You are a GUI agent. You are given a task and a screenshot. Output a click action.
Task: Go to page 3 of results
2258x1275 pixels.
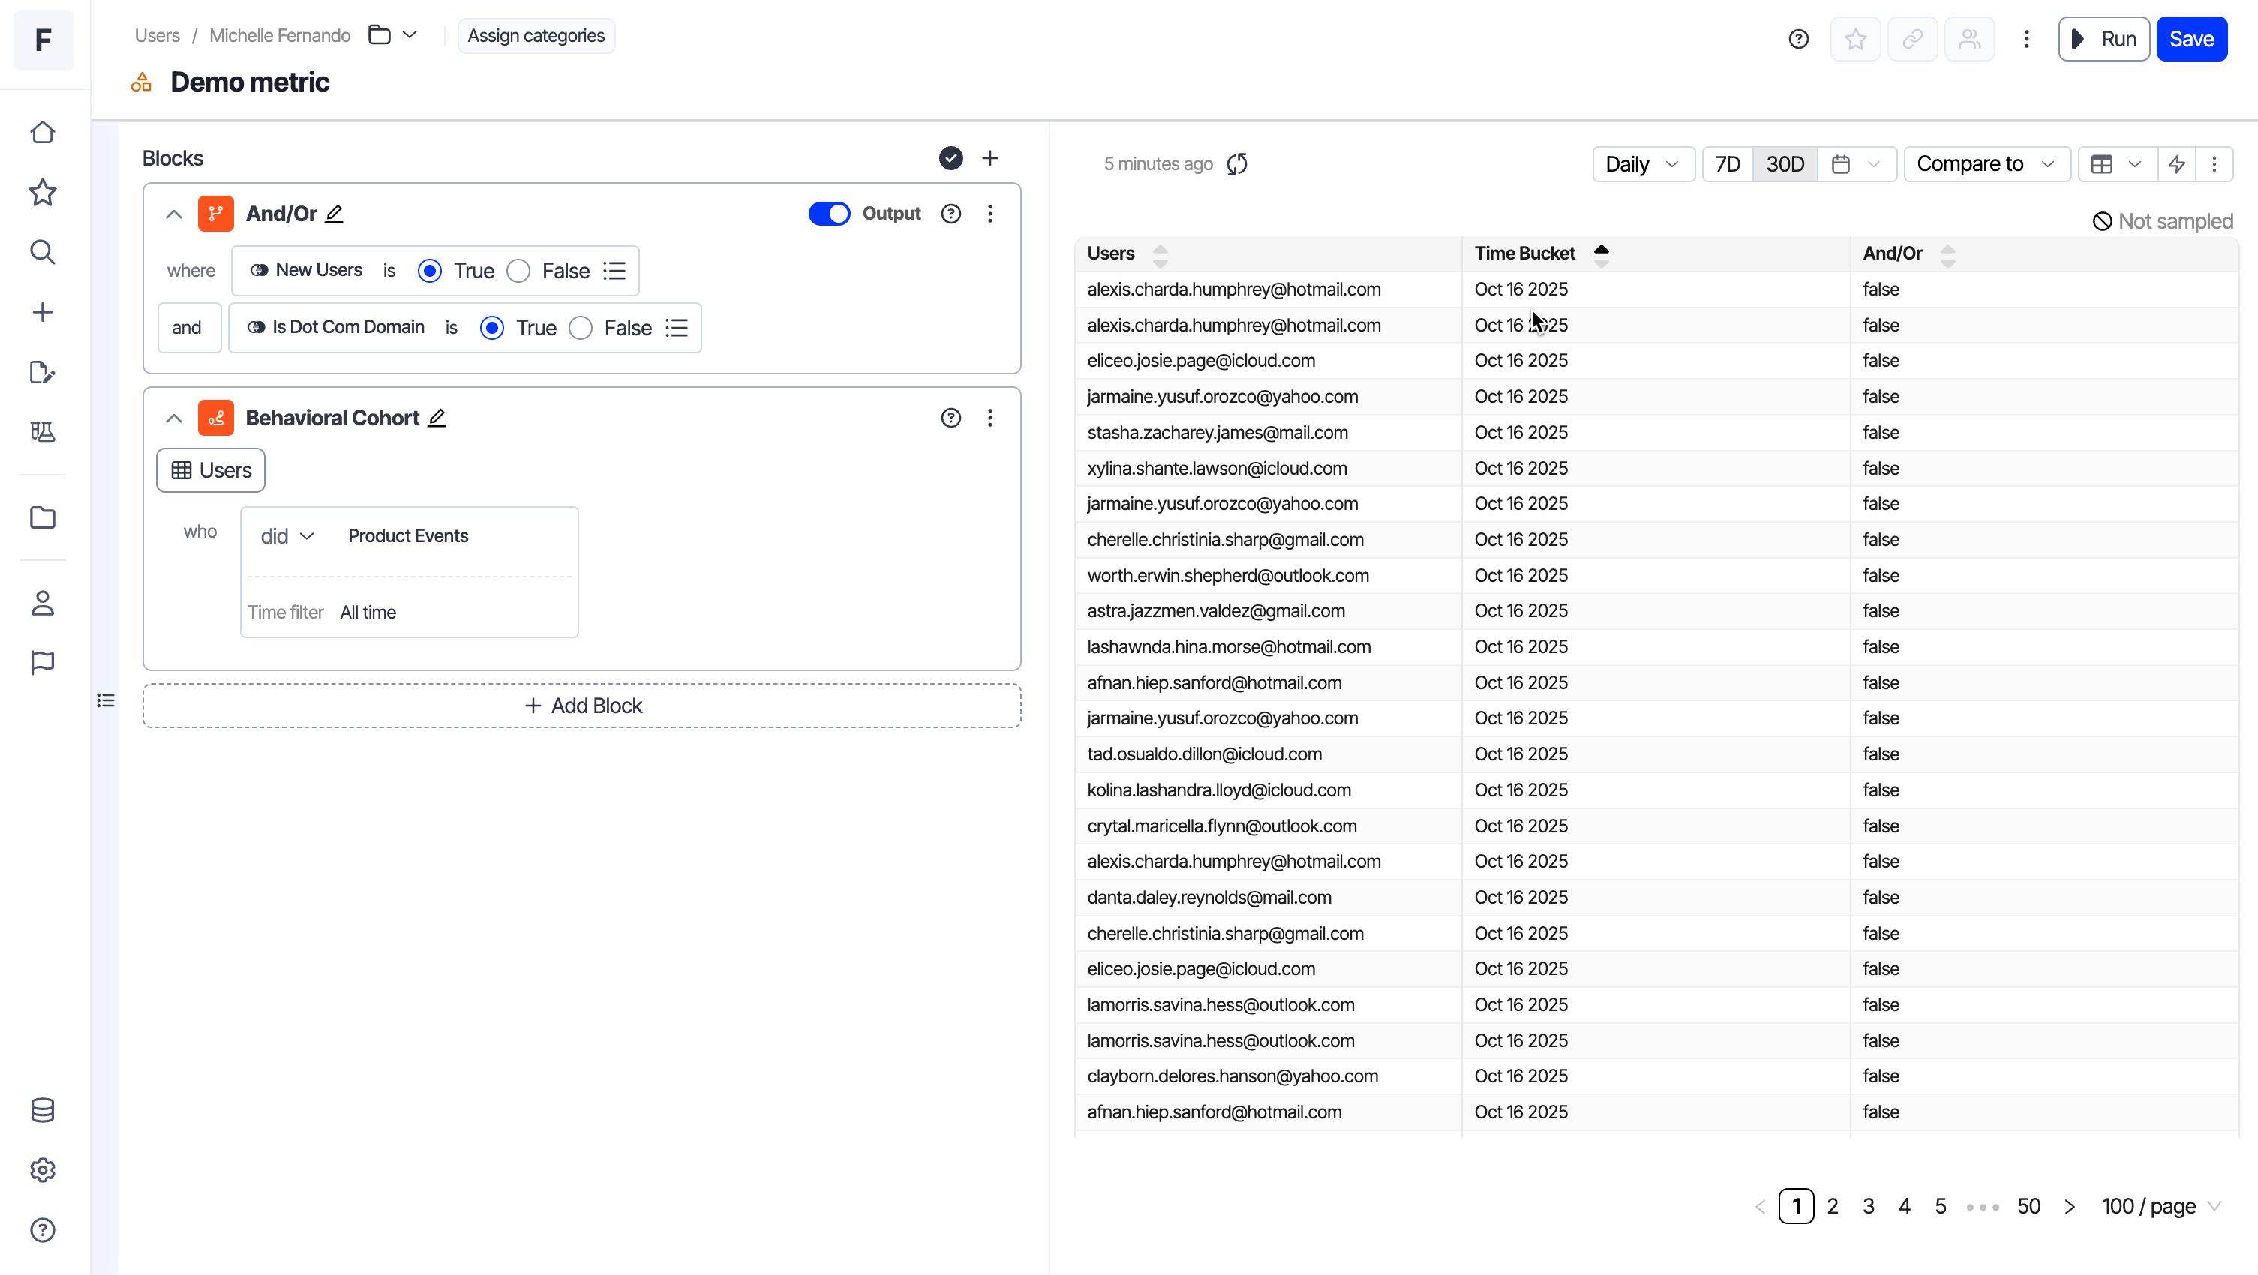1868,1207
